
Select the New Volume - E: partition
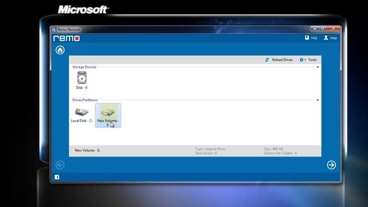(108, 116)
